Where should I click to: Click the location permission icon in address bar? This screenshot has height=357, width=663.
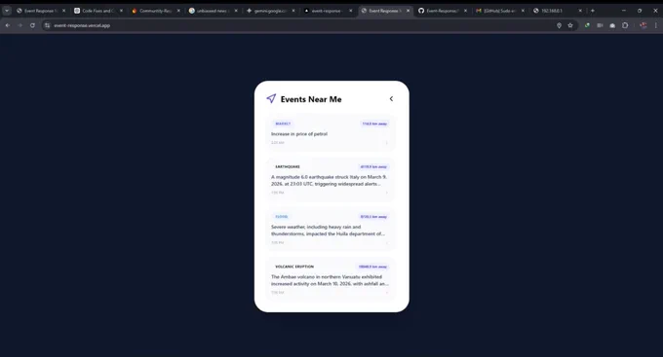(x=559, y=25)
